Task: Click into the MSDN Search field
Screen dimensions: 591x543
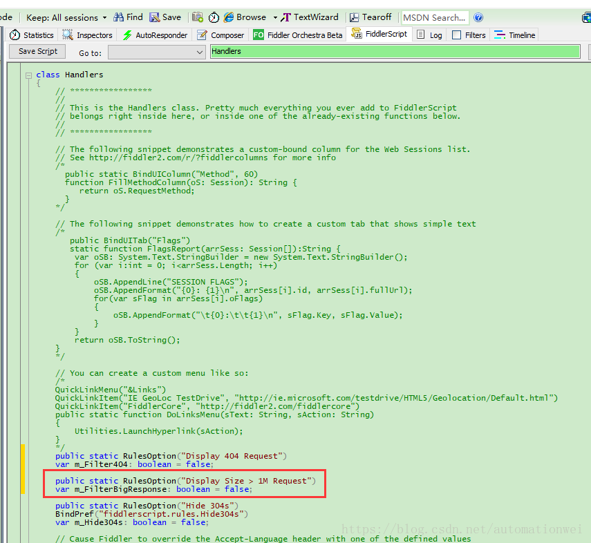Action: [435, 18]
